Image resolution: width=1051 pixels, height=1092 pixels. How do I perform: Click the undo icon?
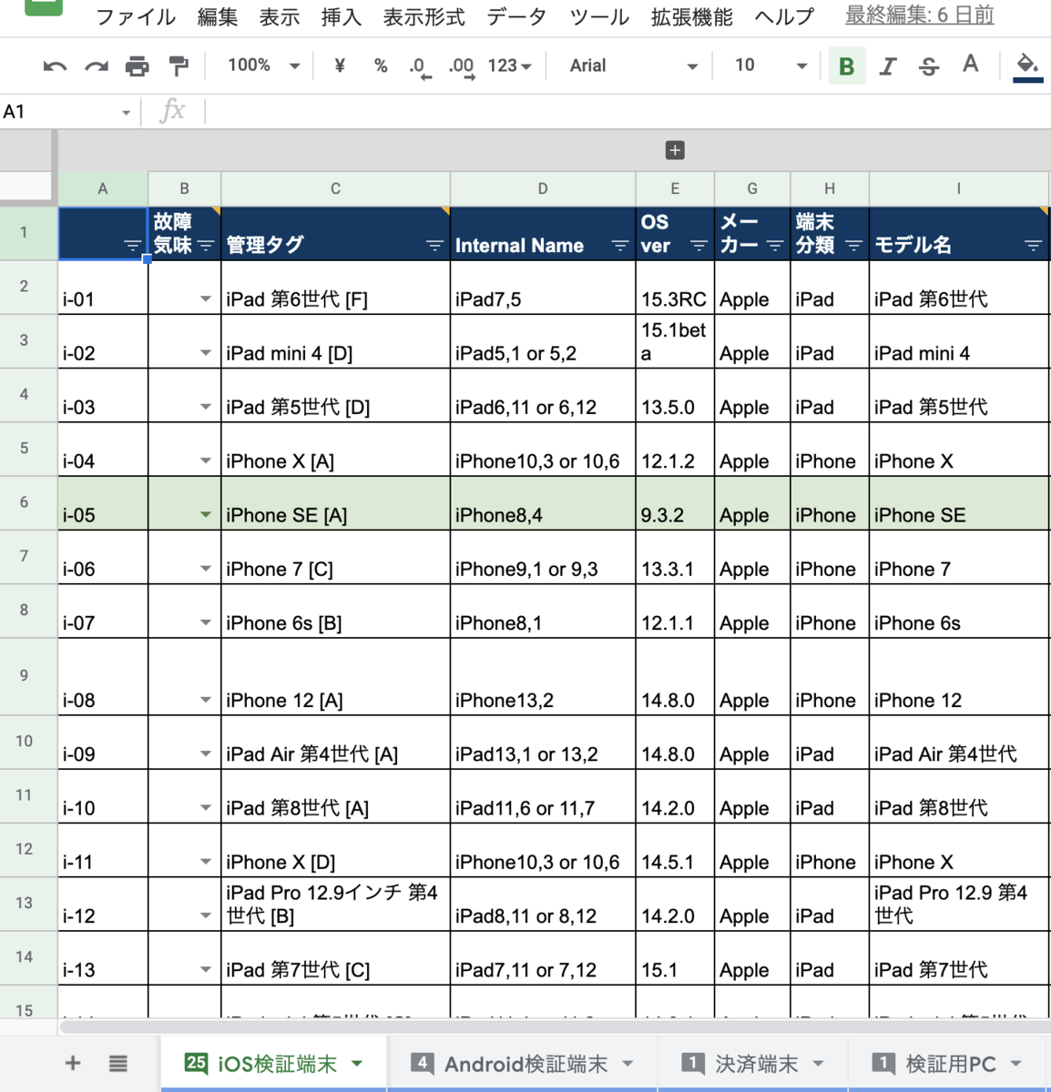point(55,66)
